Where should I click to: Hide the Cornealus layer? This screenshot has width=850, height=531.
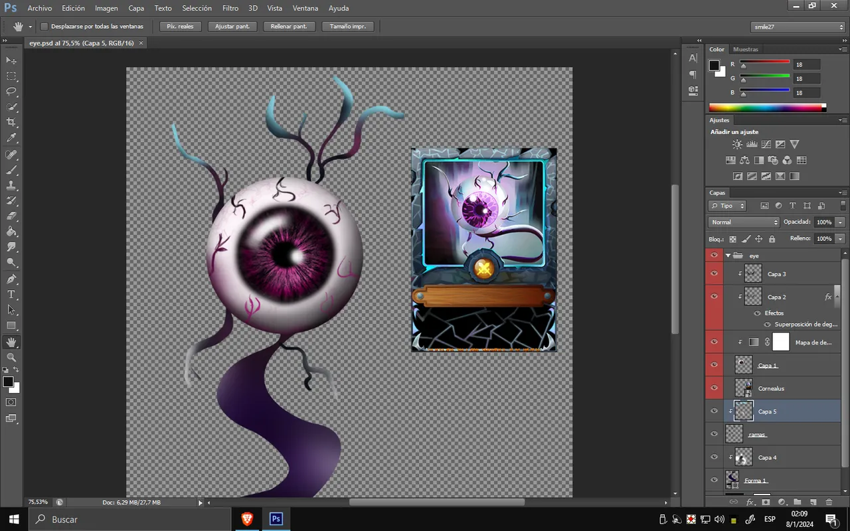[x=715, y=388]
